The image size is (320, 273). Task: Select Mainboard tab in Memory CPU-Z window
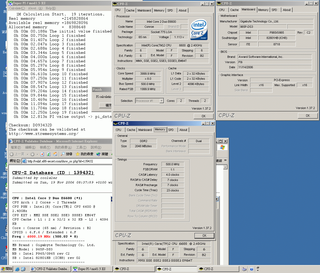tap(145, 130)
